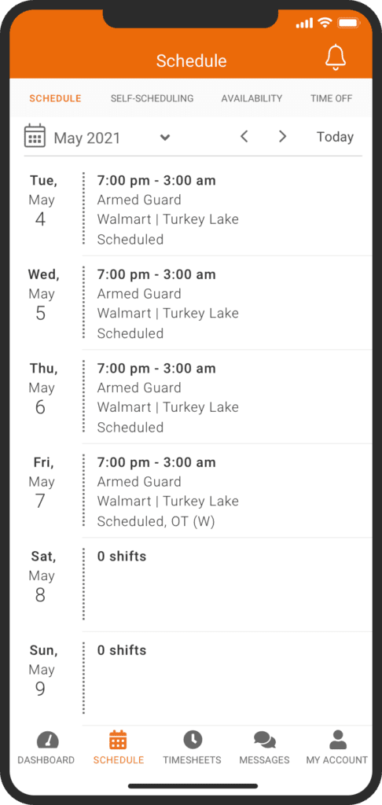Open Timesheets via the clock icon
This screenshot has width=382, height=805.
pyautogui.click(x=193, y=740)
